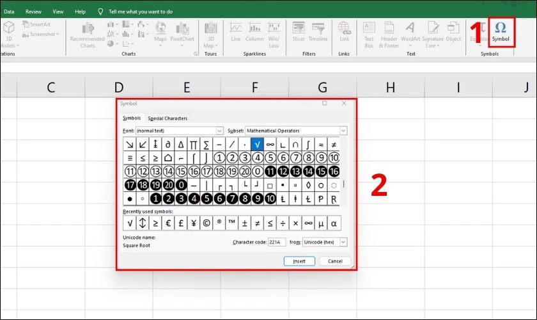537x320 pixels.
Task: Open the Help ribbon tab
Action: [80, 12]
